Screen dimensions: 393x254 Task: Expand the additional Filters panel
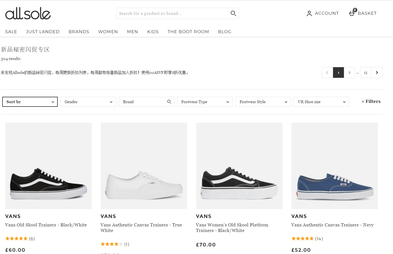coord(371,101)
